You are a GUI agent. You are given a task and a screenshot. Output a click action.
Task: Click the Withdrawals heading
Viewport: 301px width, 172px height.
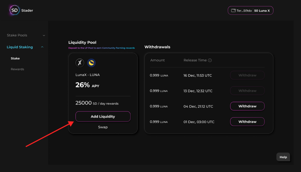pos(157,47)
